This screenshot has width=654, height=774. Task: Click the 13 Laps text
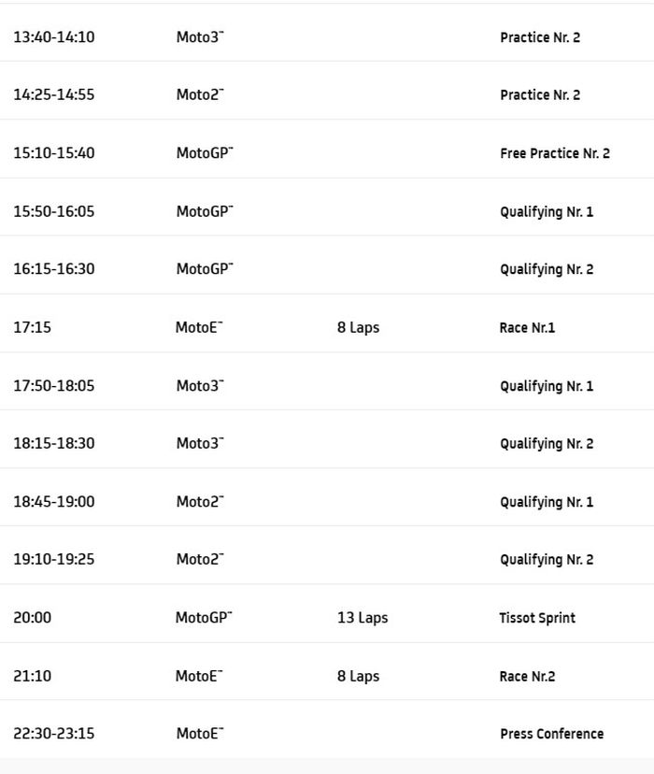click(363, 618)
